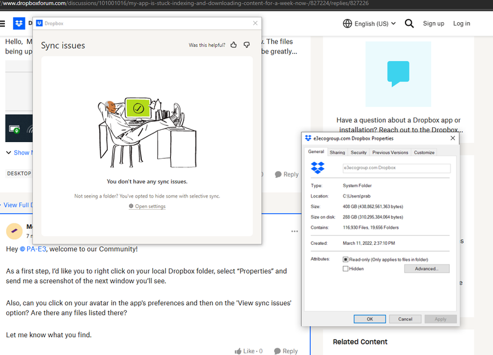Expand the Show More post content
The image size is (493, 355).
[x=17, y=153]
